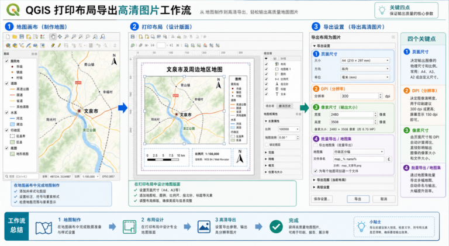449x246 pixels.
Task: Click the north arrow on the map canvas
Action: pos(114,60)
